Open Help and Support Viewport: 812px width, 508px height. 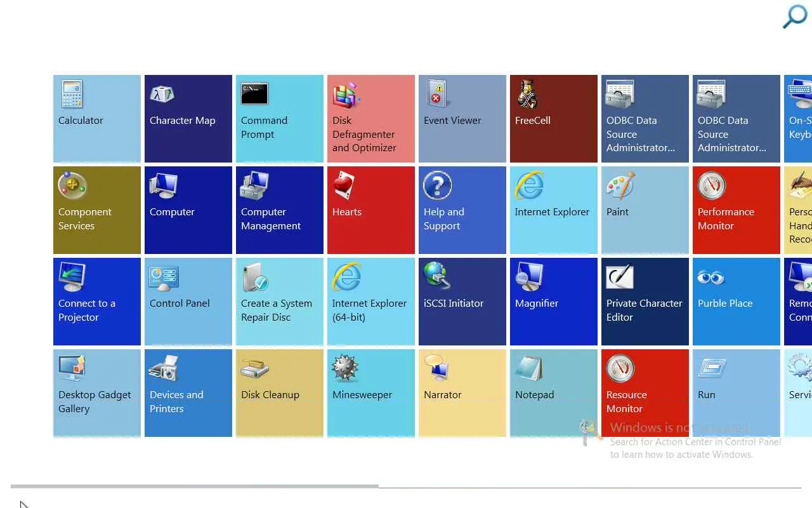pos(462,210)
